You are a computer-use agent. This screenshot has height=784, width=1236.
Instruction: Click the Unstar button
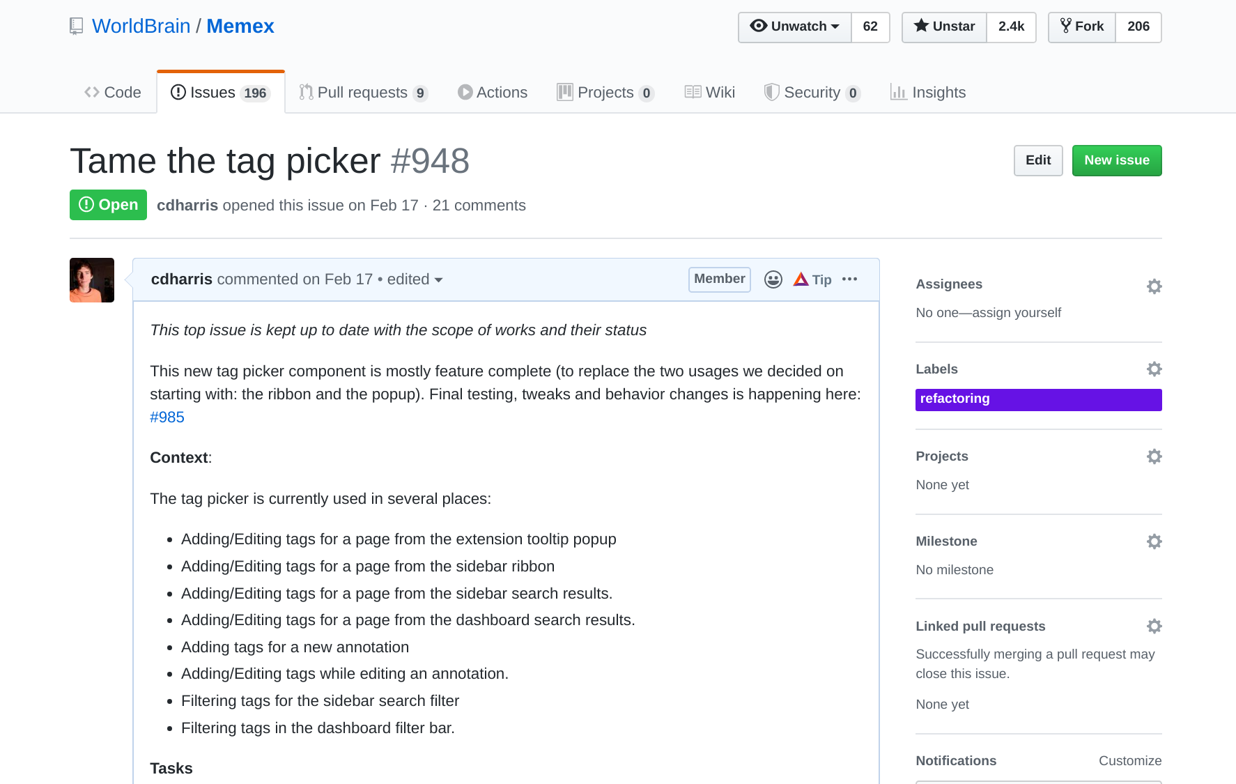click(944, 27)
